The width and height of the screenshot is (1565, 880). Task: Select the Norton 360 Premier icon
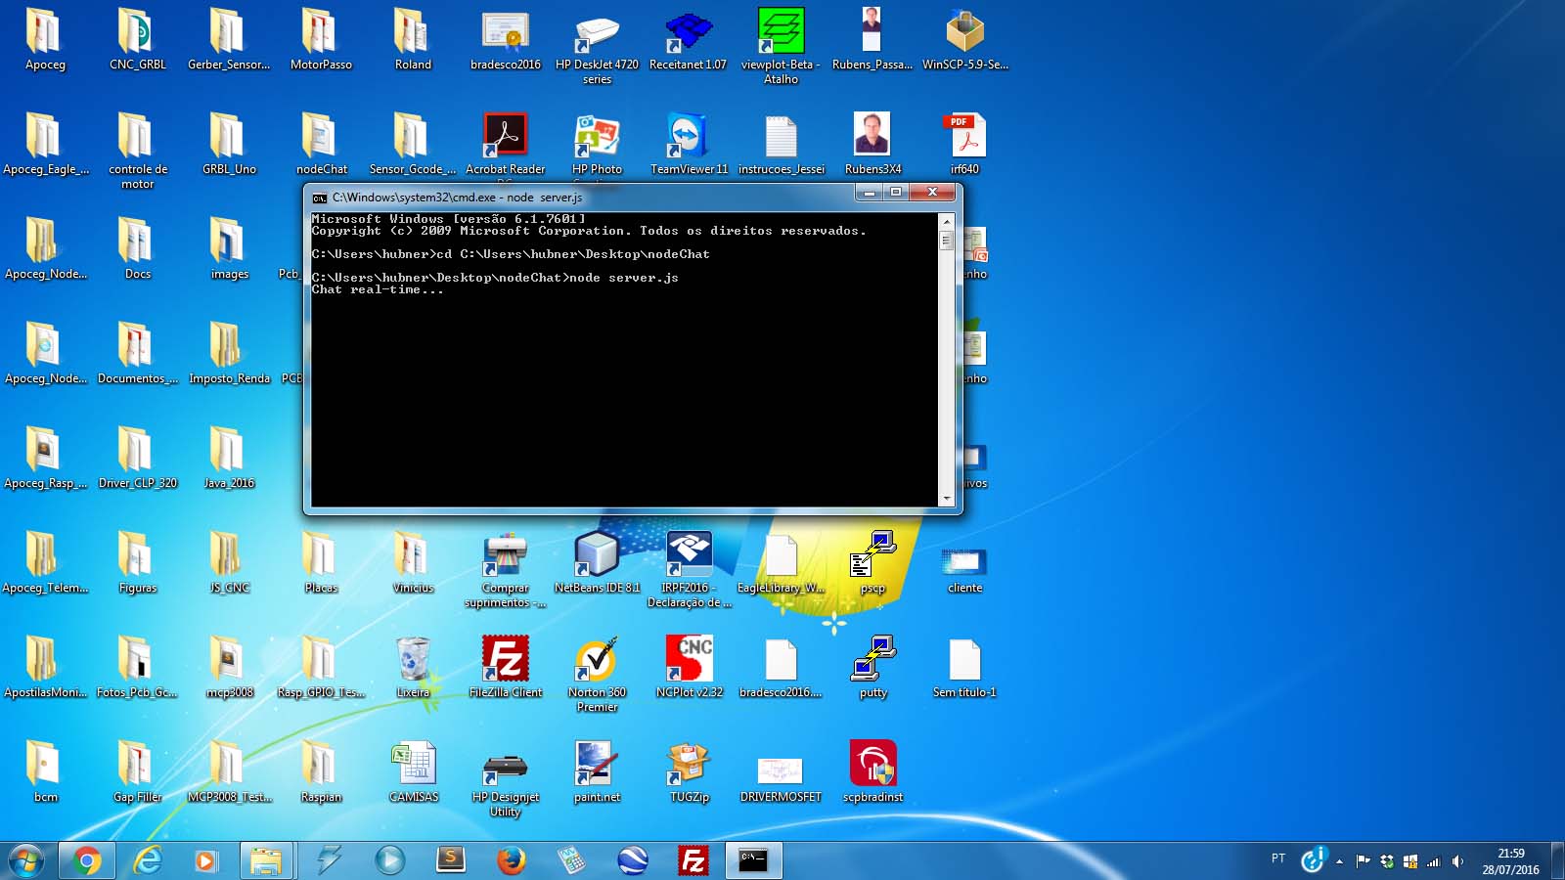click(x=596, y=657)
